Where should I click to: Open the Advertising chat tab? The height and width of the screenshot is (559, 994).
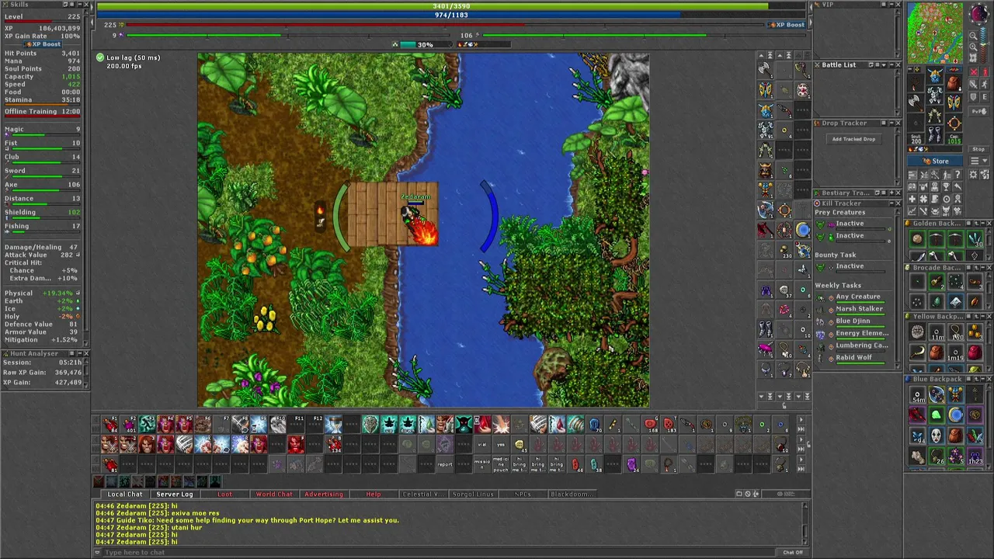click(x=324, y=494)
